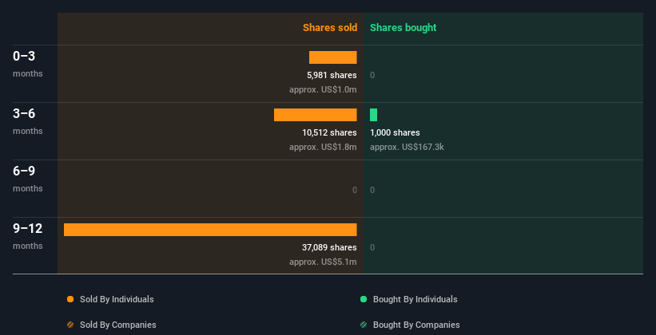Click the 0–3 months orange sold bar
This screenshot has height=335, width=656.
tap(333, 57)
